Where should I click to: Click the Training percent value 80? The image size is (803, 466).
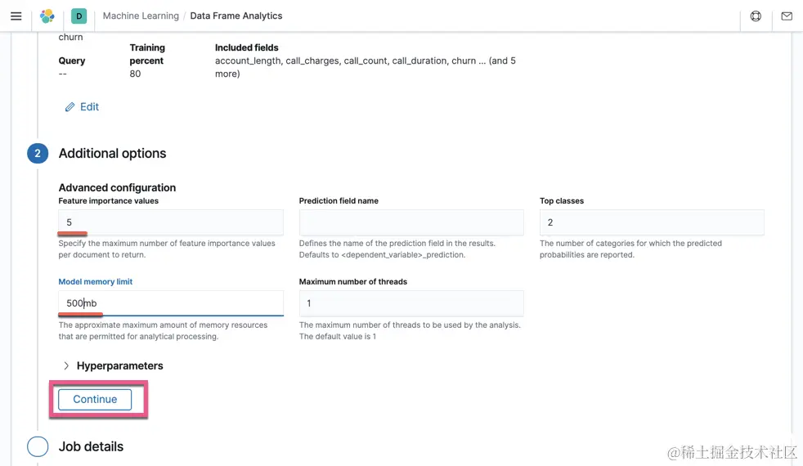135,74
